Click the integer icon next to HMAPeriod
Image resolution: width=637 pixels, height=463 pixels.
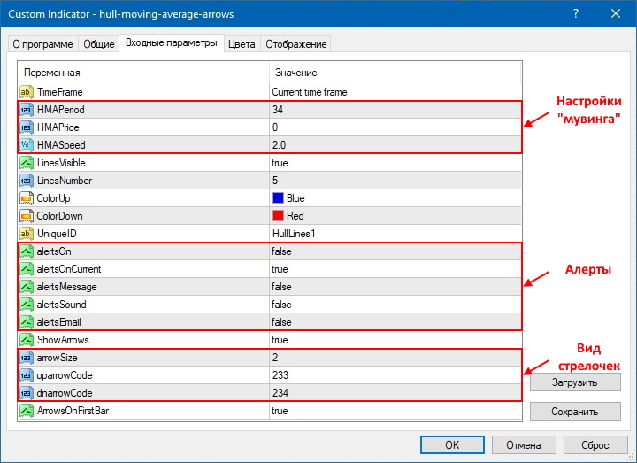click(x=26, y=110)
